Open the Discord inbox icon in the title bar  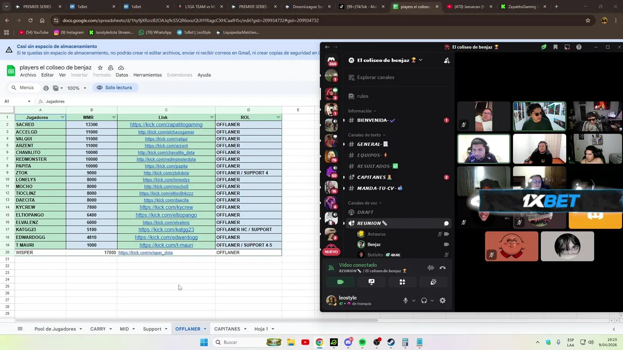(567, 47)
